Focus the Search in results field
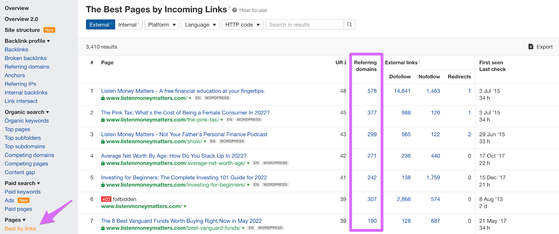The width and height of the screenshot is (559, 234). coord(305,24)
